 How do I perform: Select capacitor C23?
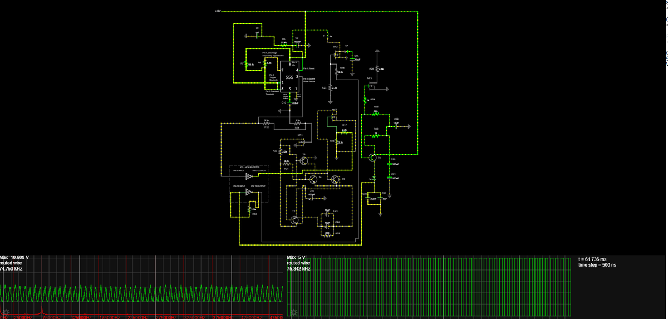328,214
